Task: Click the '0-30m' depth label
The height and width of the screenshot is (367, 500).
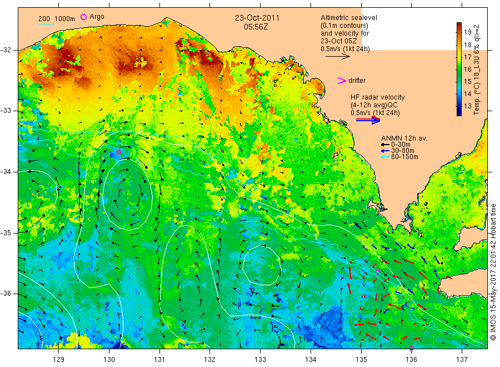Action: (401, 145)
